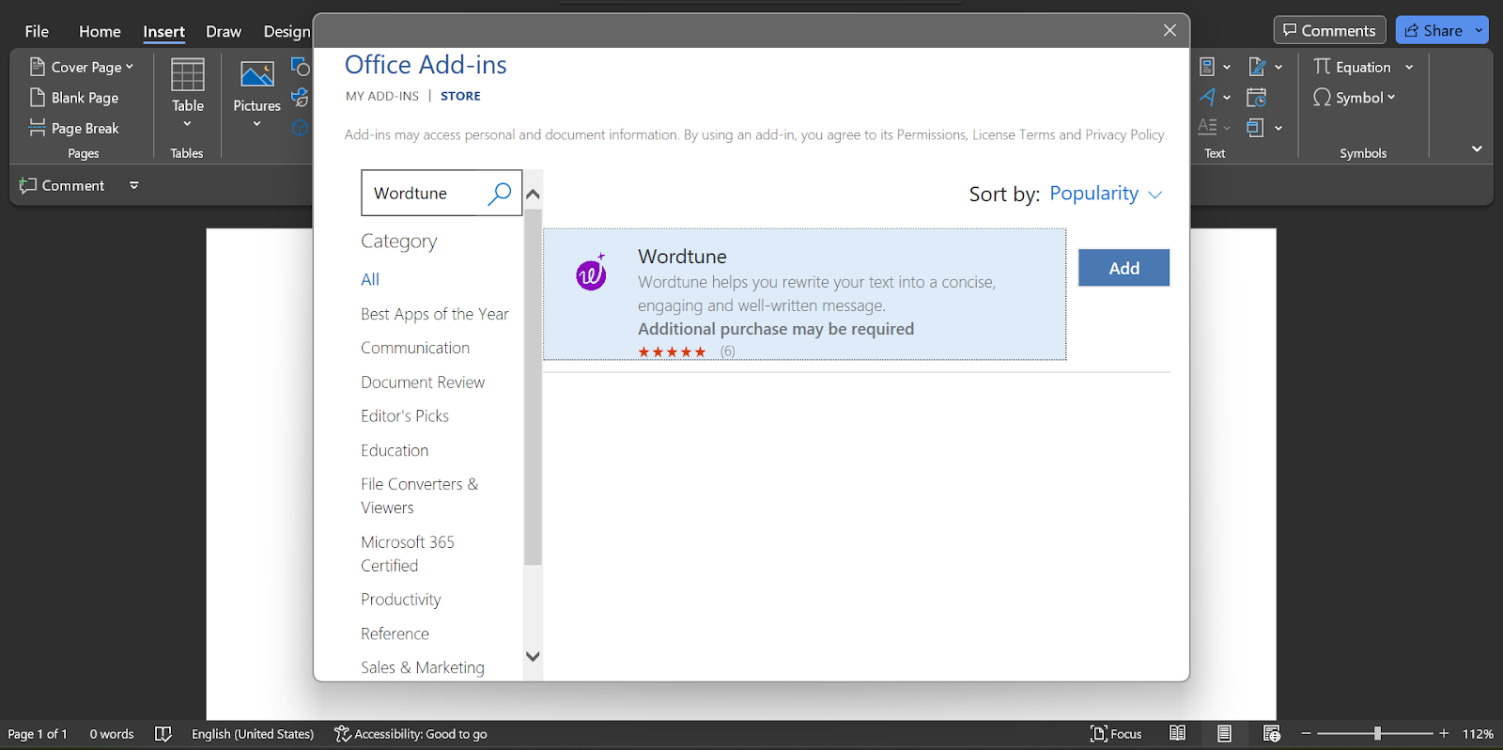
Task: Choose the Productivity category
Action: [401, 600]
